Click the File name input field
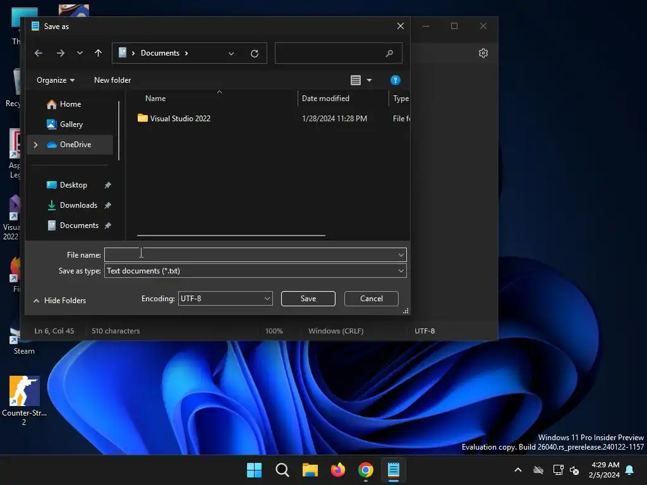647x485 pixels. [x=250, y=255]
